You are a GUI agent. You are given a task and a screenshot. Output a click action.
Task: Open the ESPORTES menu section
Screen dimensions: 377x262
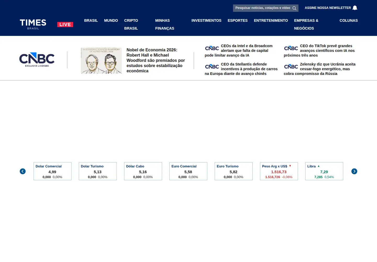[237, 20]
